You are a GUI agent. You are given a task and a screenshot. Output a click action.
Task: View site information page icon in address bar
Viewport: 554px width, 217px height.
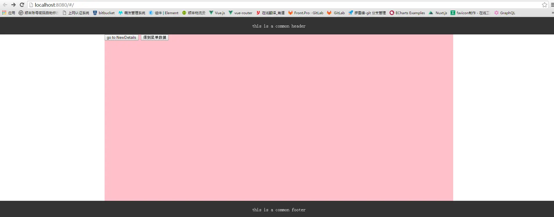pyautogui.click(x=31, y=5)
